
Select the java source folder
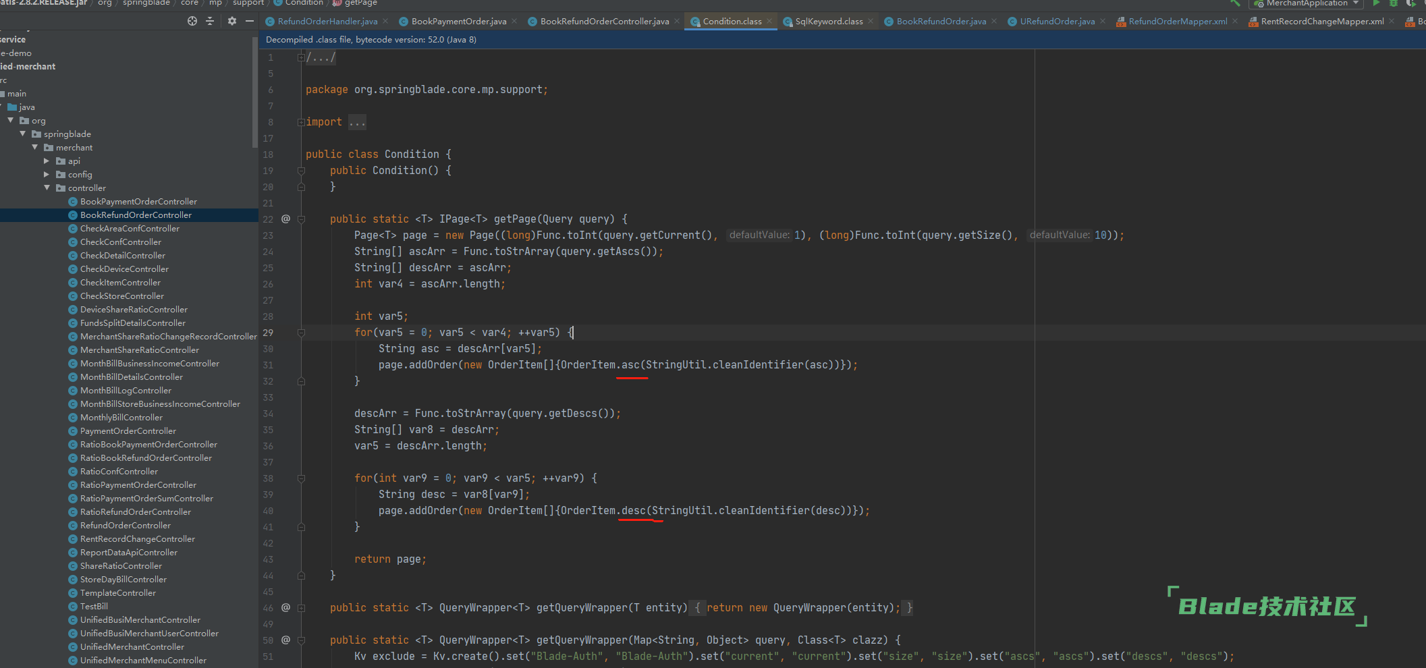pyautogui.click(x=22, y=107)
